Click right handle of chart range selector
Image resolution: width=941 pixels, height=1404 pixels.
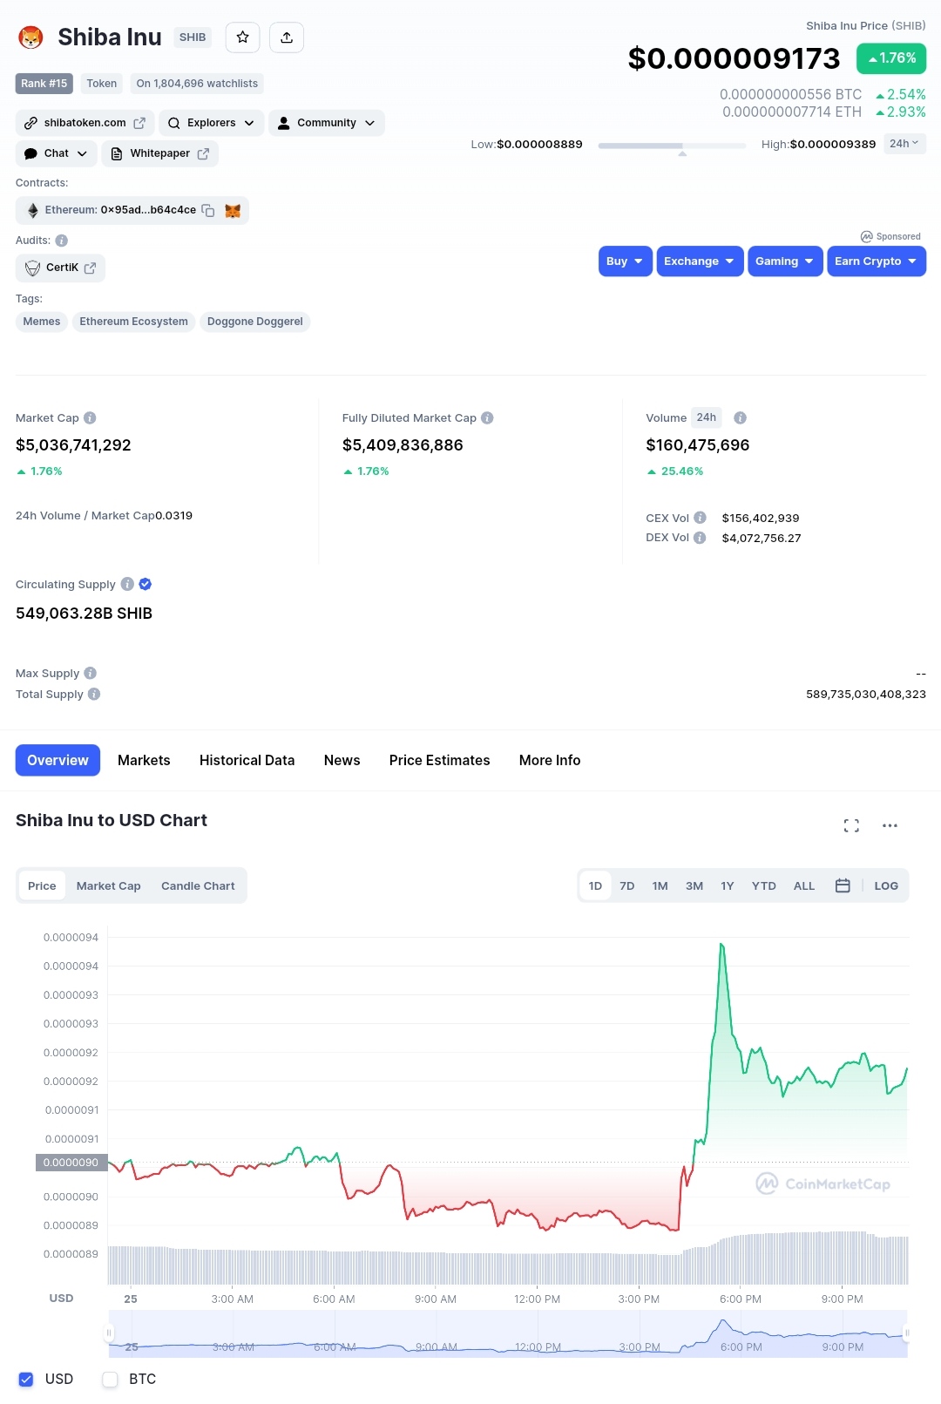pyautogui.click(x=907, y=1333)
